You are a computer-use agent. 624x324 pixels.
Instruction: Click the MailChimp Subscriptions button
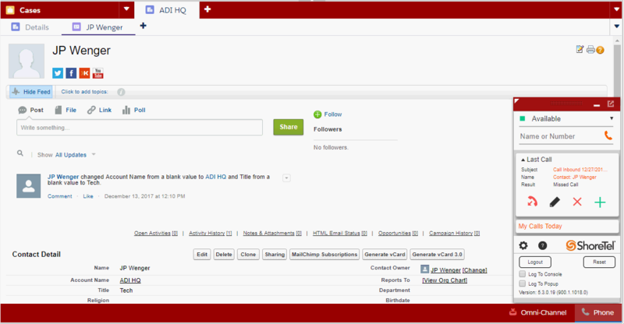pyautogui.click(x=324, y=255)
